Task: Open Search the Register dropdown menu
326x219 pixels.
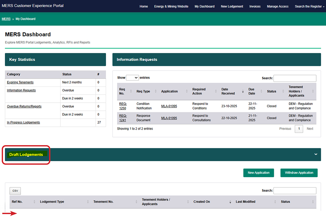Action: [x=309, y=6]
